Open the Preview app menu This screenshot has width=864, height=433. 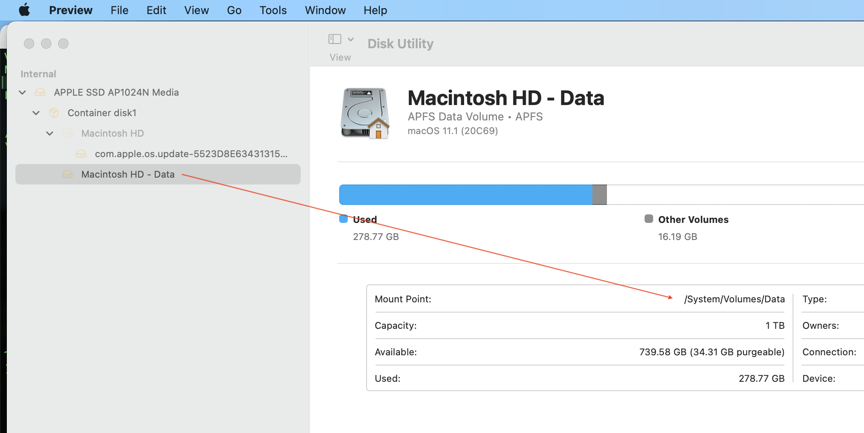(71, 10)
